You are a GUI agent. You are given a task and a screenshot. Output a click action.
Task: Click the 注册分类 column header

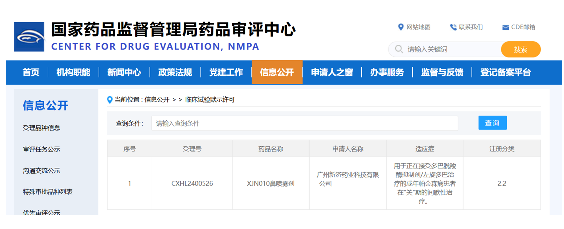(x=502, y=149)
